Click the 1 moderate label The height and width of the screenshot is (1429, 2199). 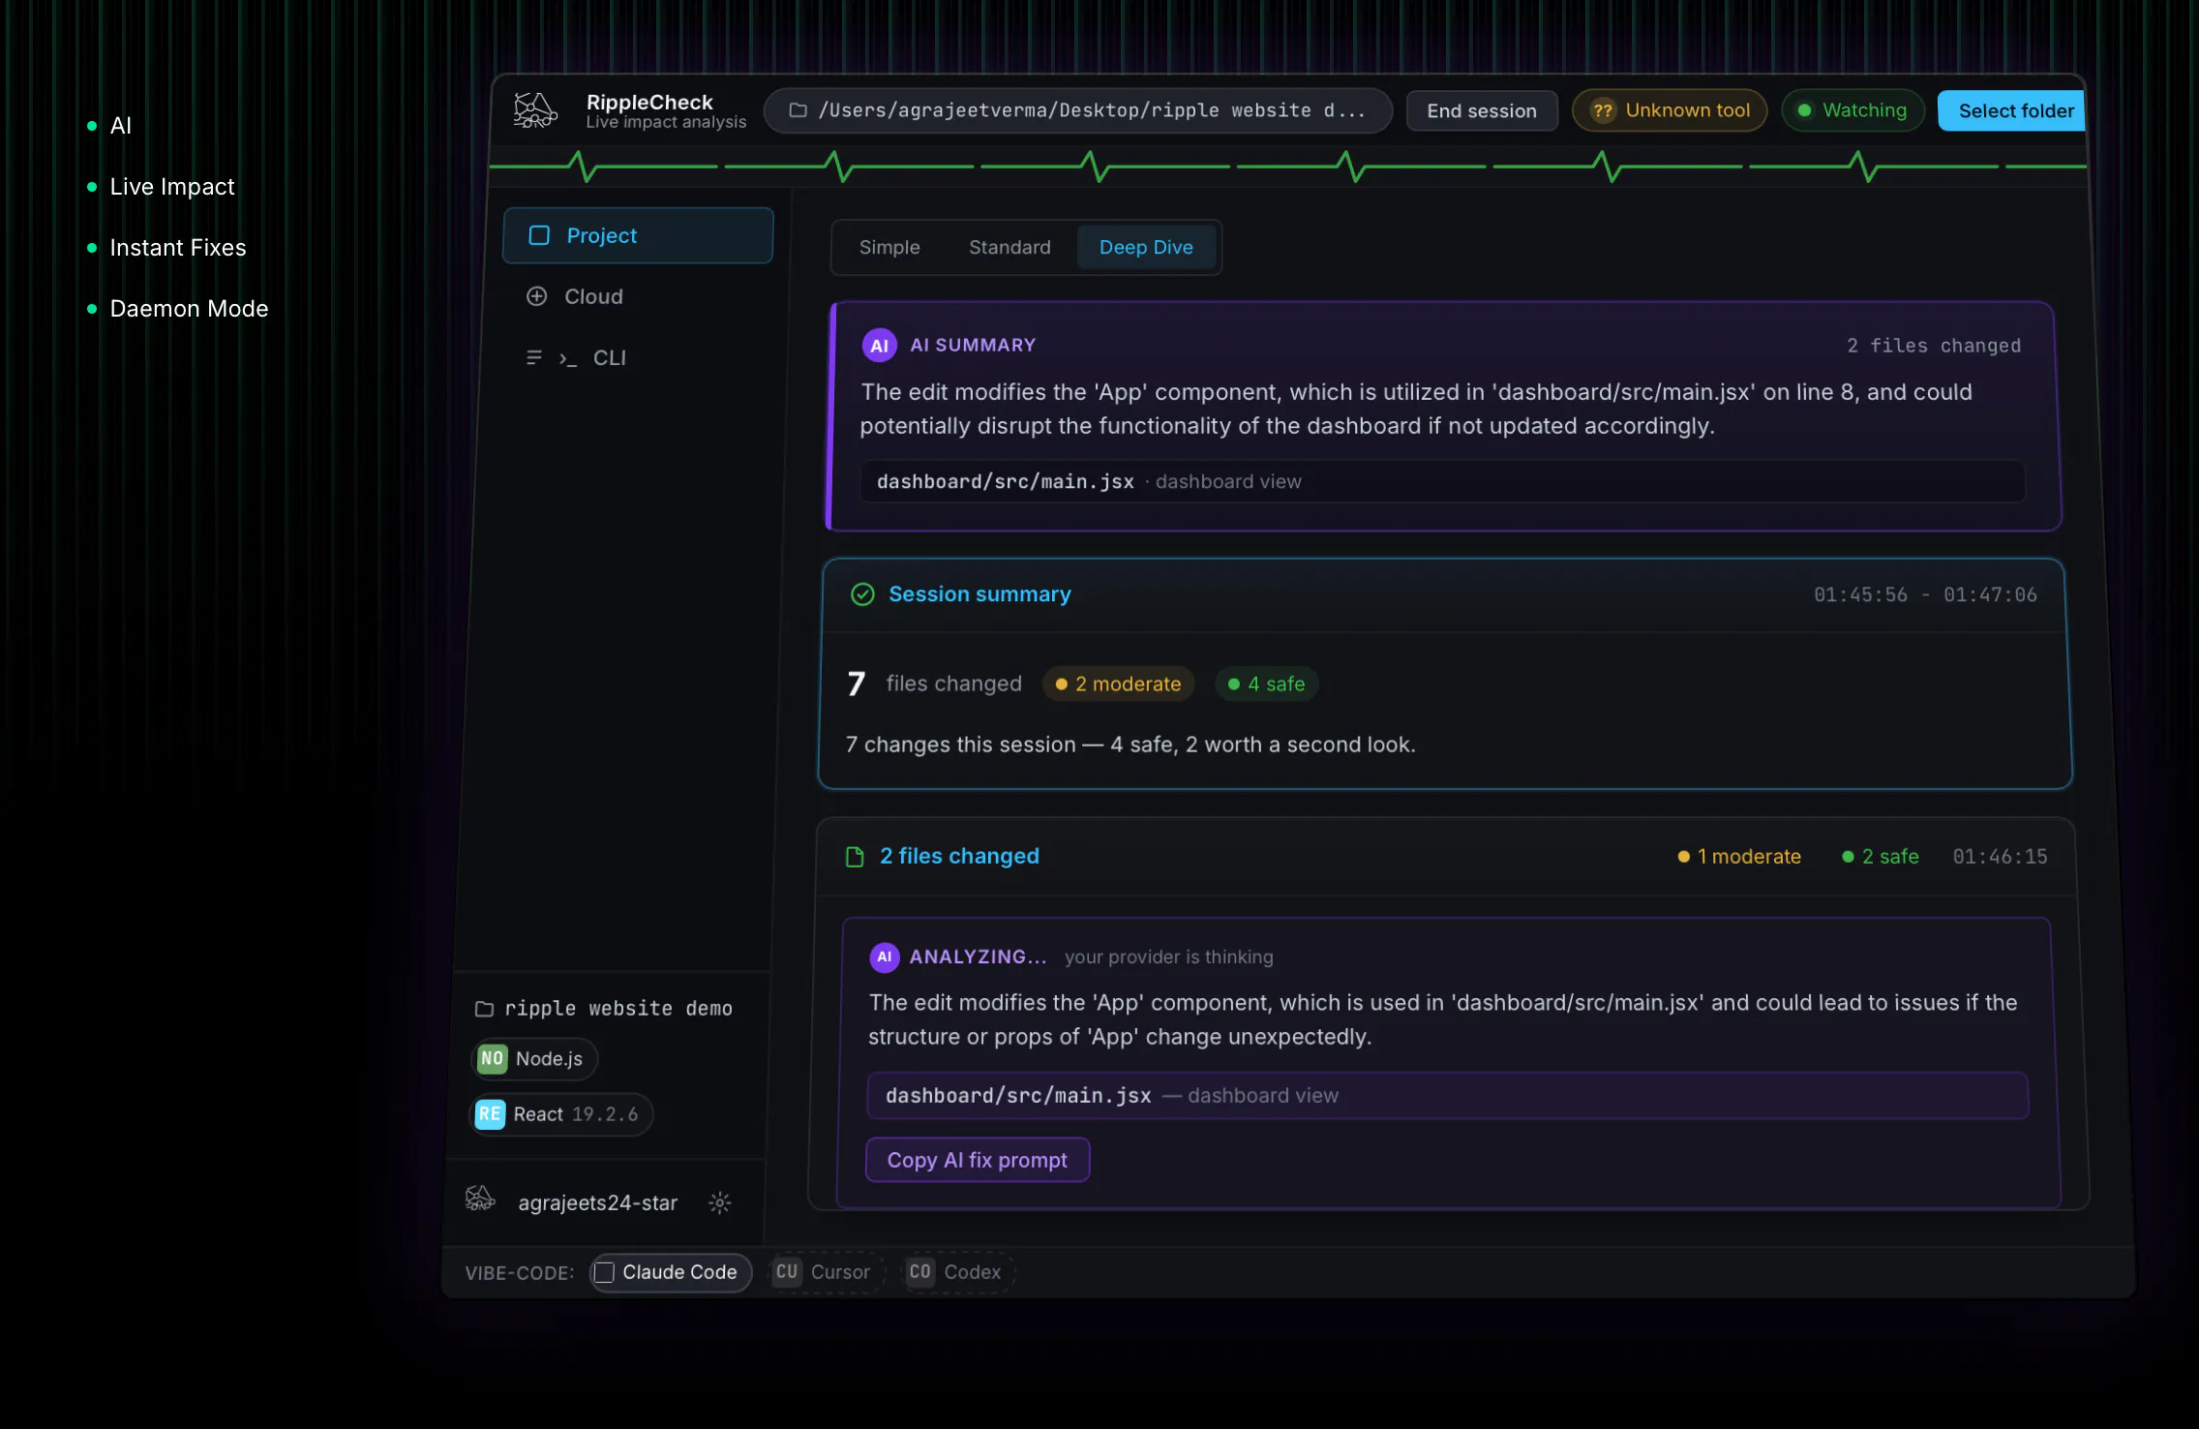click(x=1739, y=857)
